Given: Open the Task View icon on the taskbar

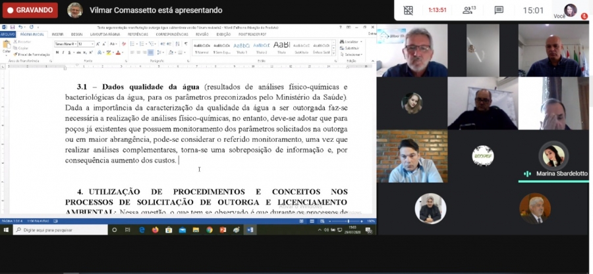Looking at the screenshot, I should pos(127,230).
